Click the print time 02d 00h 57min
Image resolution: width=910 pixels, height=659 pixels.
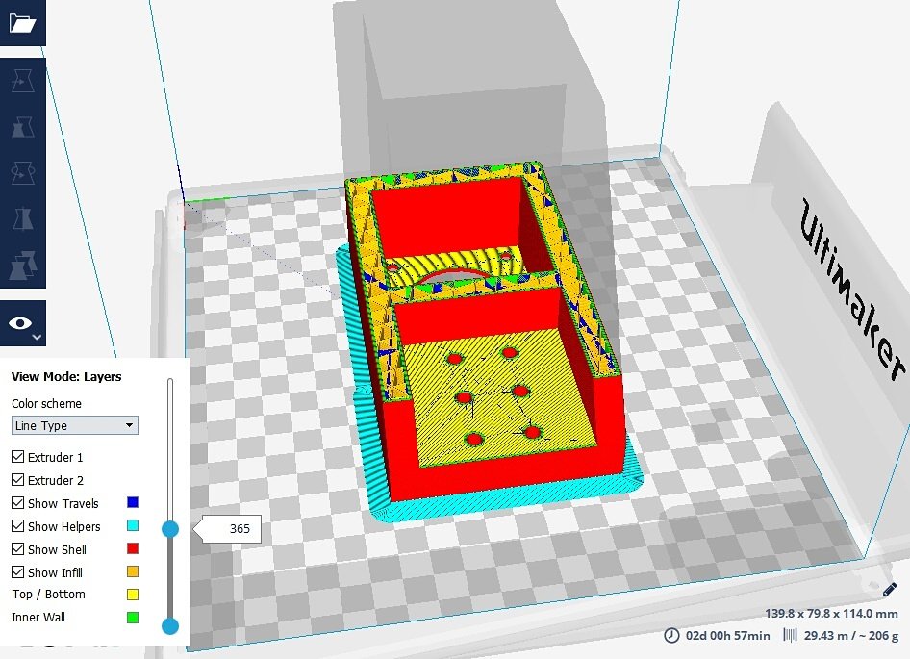(x=728, y=636)
